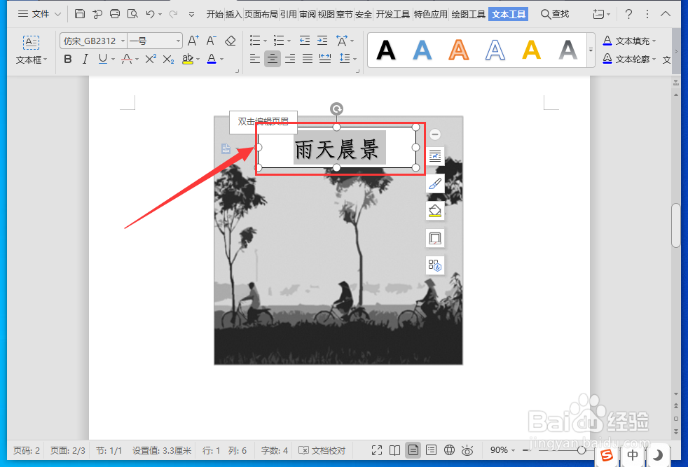Expand WordArt styles gallery
Viewport: 688px width, 467px height.
pos(591,50)
